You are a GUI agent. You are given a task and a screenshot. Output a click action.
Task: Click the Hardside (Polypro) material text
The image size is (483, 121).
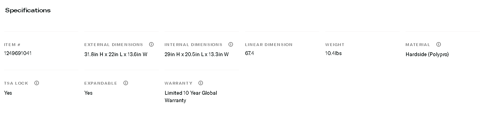click(x=427, y=54)
